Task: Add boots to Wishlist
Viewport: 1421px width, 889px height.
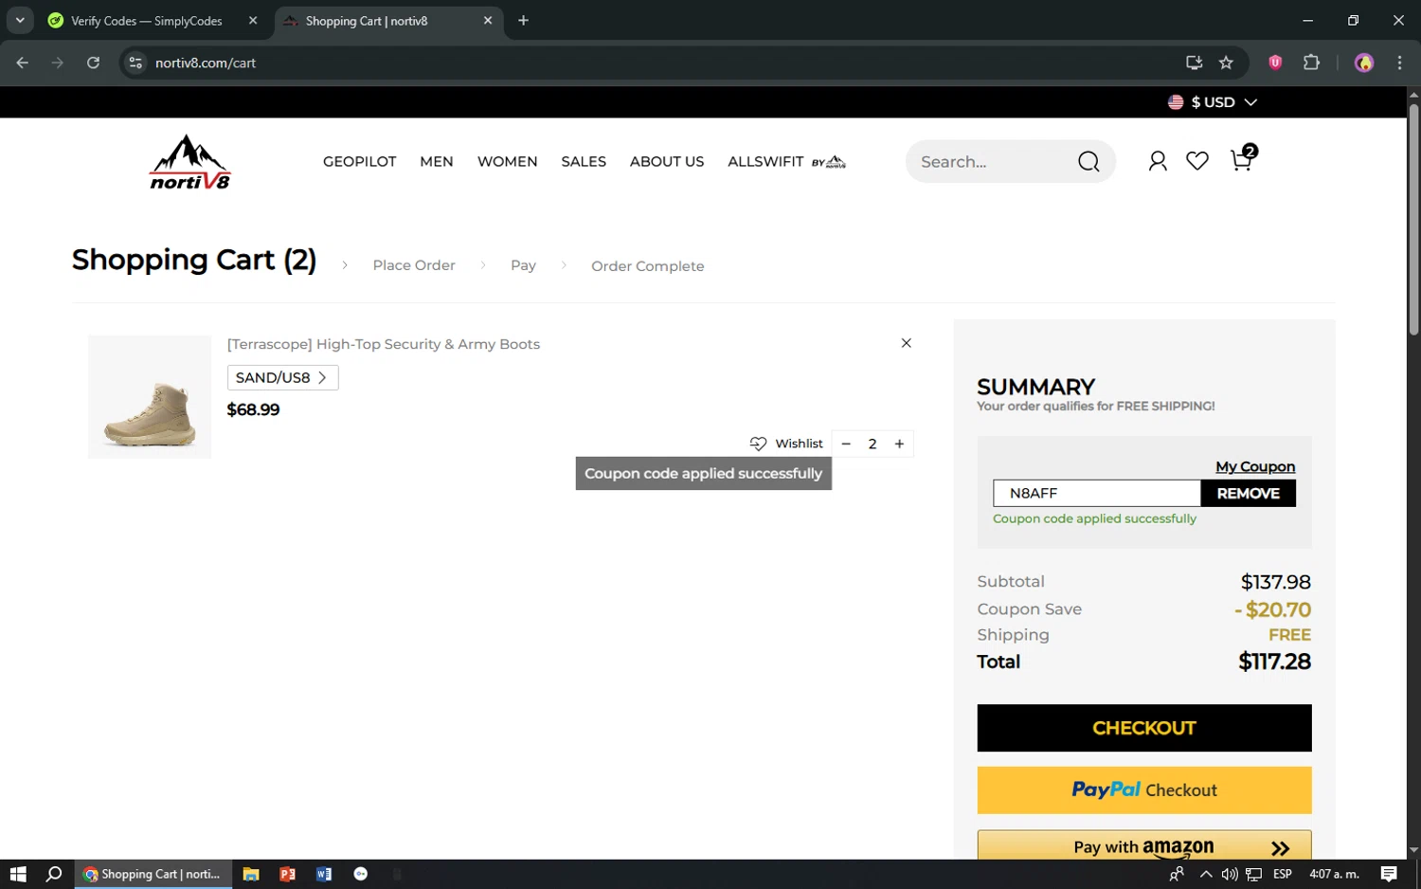Action: click(x=786, y=444)
